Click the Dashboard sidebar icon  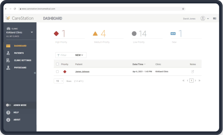click(8, 46)
